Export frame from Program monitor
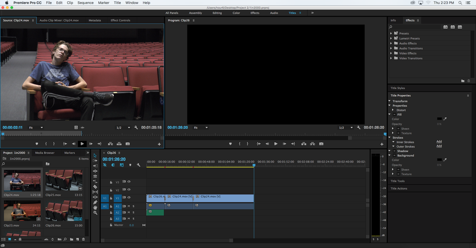Image resolution: width=476 pixels, height=248 pixels. (321, 144)
